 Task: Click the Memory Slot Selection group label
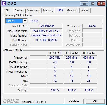(19, 15)
